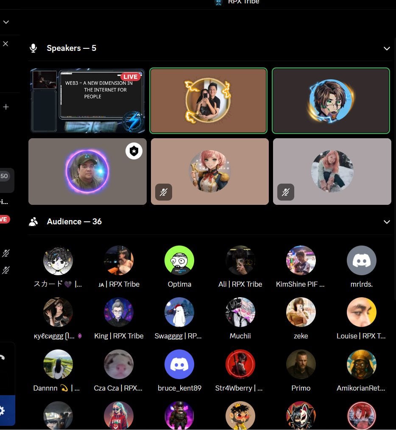This screenshot has height=430, width=396.
Task: Open the kitsune mask avatar in bottom row
Action: coord(301,416)
